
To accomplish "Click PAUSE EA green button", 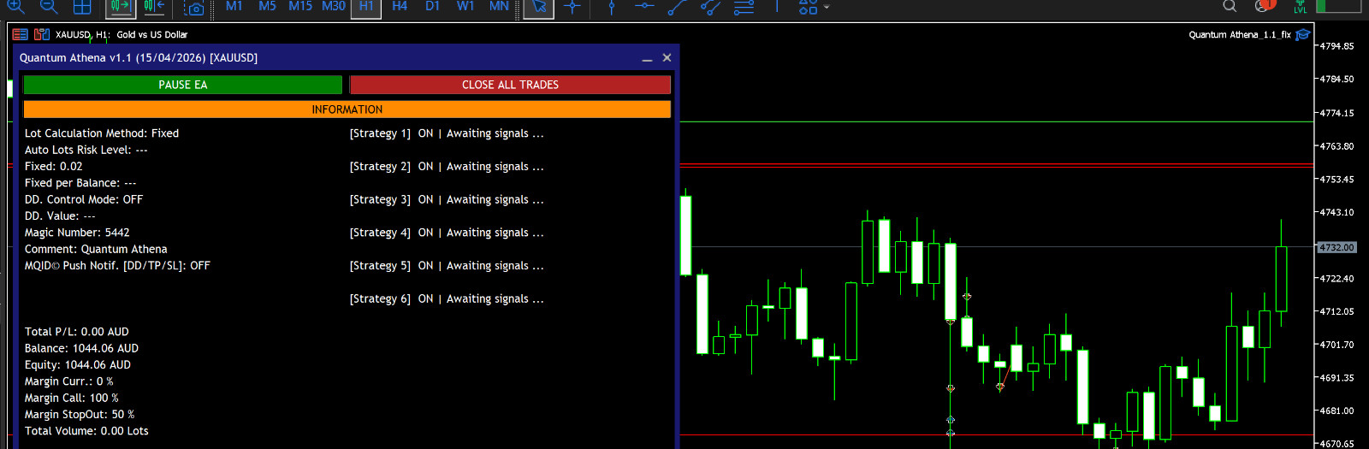I will coord(183,85).
